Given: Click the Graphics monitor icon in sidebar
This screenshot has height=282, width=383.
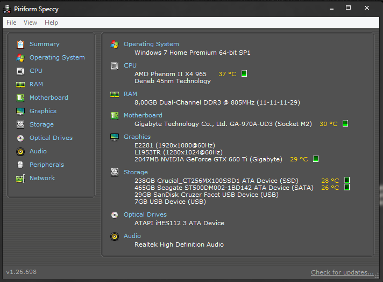Looking at the screenshot, I should pos(20,112).
